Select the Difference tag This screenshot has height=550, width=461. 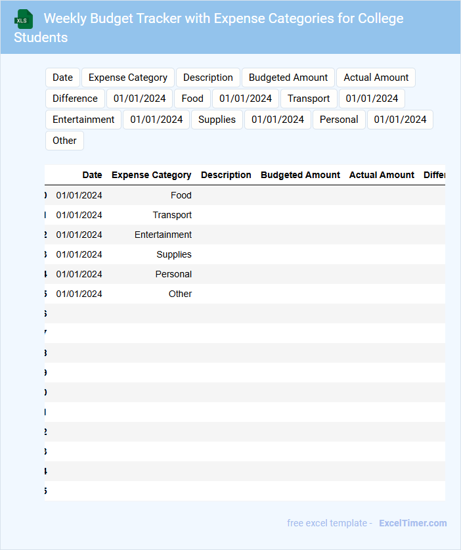click(x=75, y=99)
